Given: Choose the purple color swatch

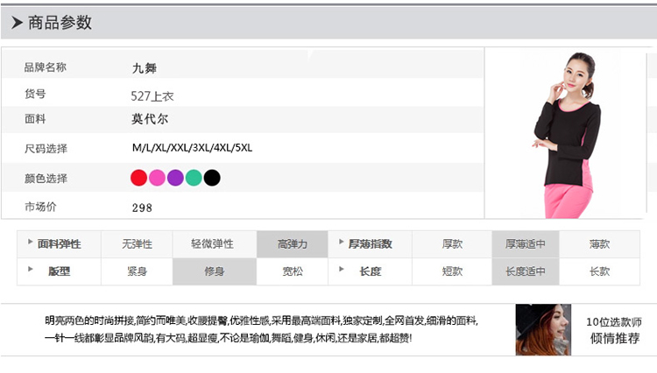Looking at the screenshot, I should pos(175,178).
